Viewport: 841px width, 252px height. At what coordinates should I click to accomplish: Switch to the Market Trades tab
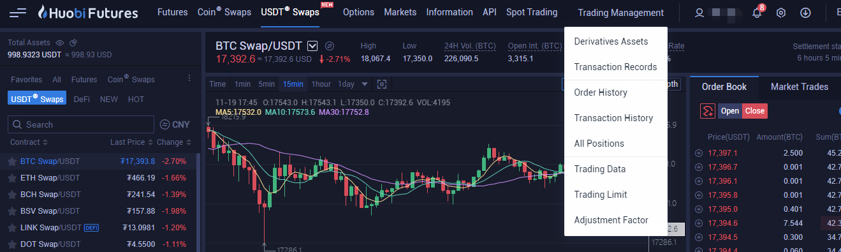point(800,87)
